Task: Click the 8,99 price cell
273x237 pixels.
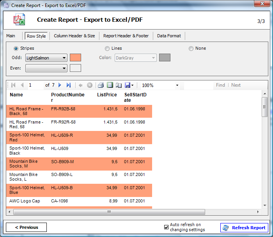Action: point(113,201)
